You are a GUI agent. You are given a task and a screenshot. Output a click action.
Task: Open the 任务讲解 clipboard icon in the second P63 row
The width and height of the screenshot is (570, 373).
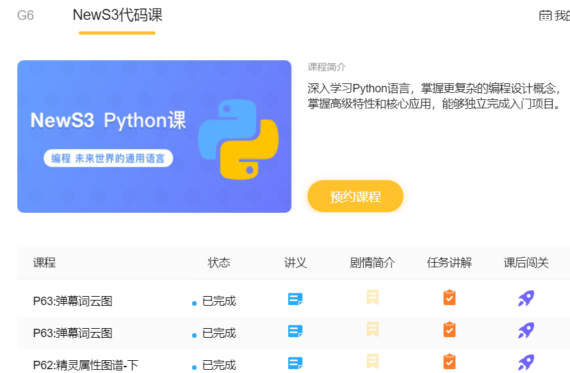[x=450, y=329]
